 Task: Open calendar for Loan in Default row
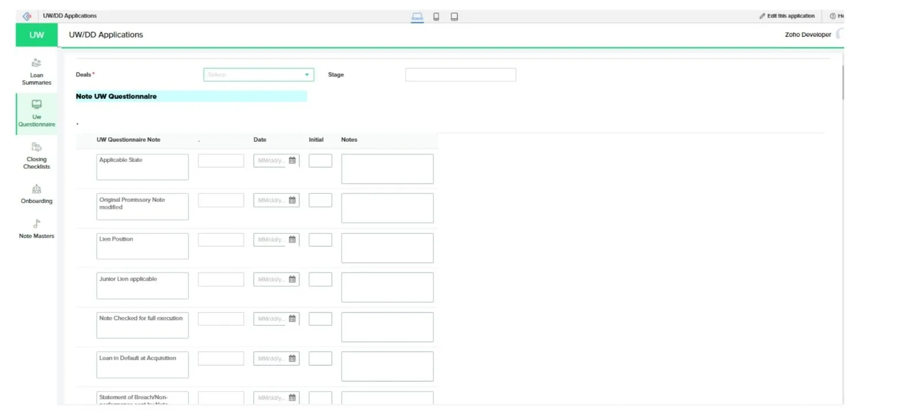[292, 359]
